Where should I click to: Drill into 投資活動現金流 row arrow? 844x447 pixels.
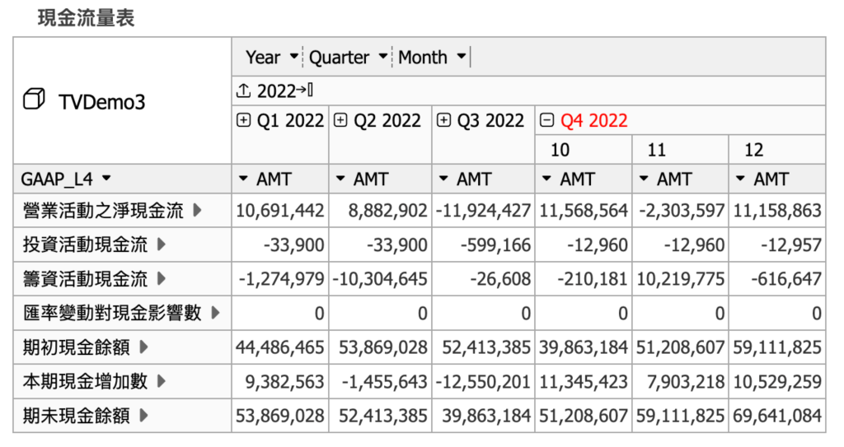click(x=162, y=244)
